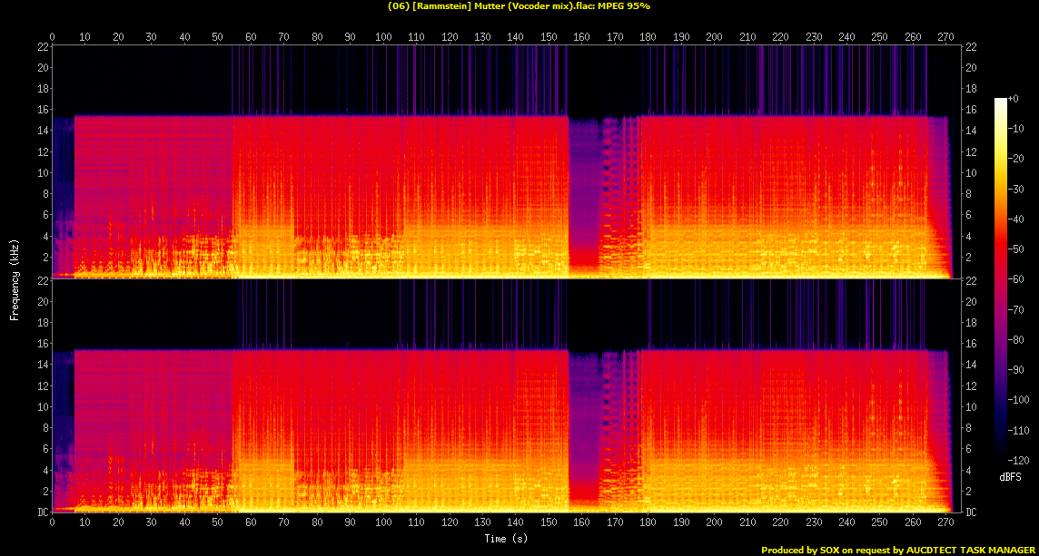Viewport: 1039px width, 556px height.
Task: Click the 'DC' label at bottom-right frequency axis
Action: pyautogui.click(x=970, y=512)
